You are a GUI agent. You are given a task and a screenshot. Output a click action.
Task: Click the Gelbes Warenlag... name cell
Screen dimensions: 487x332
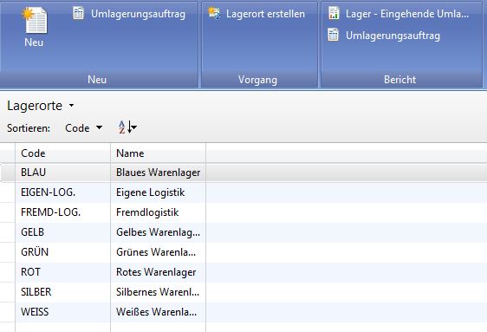tap(158, 232)
